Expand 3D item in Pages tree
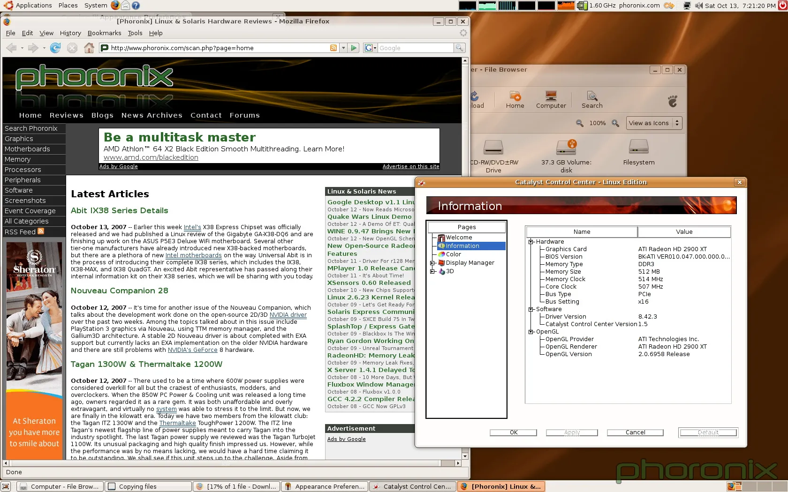Viewport: 788px width, 492px height. pyautogui.click(x=432, y=271)
